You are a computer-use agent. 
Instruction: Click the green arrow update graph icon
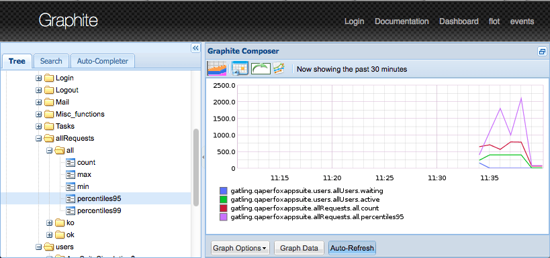click(x=261, y=68)
